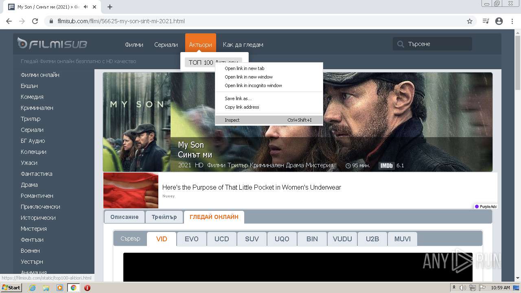
Task: Click the browser back arrow
Action: (9, 21)
